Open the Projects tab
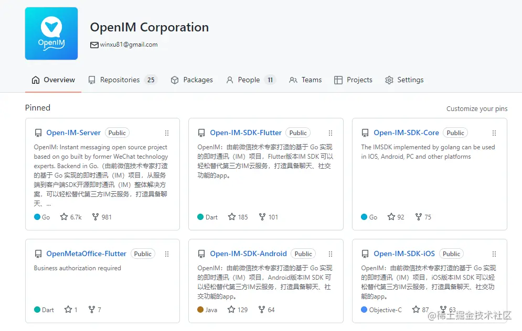This screenshot has height=331, width=522. tap(353, 80)
